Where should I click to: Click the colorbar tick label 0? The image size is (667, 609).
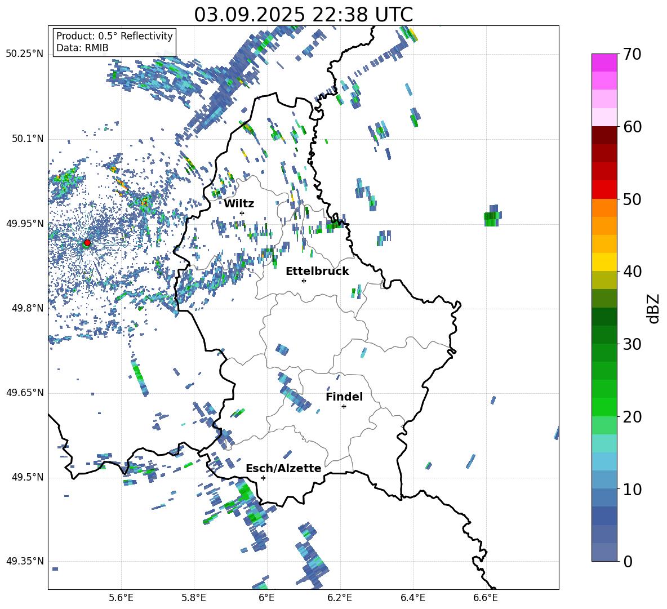coord(628,561)
